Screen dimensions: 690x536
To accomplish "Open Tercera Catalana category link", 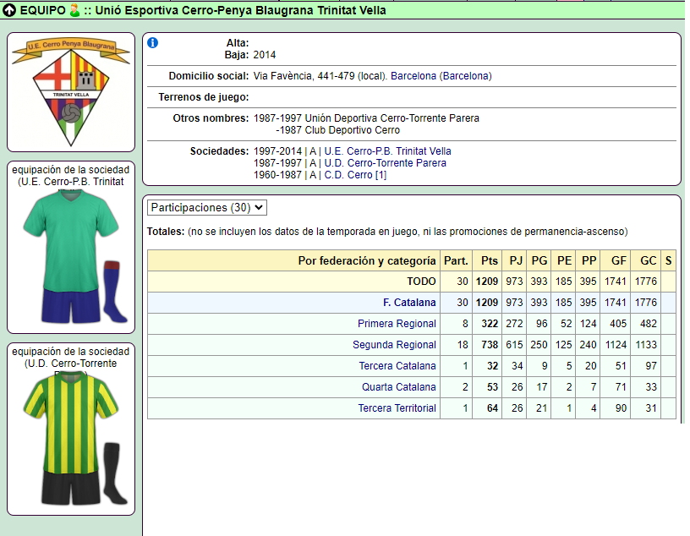I will 397,366.
